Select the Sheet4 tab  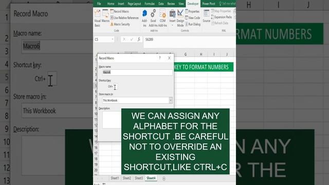[151, 178]
